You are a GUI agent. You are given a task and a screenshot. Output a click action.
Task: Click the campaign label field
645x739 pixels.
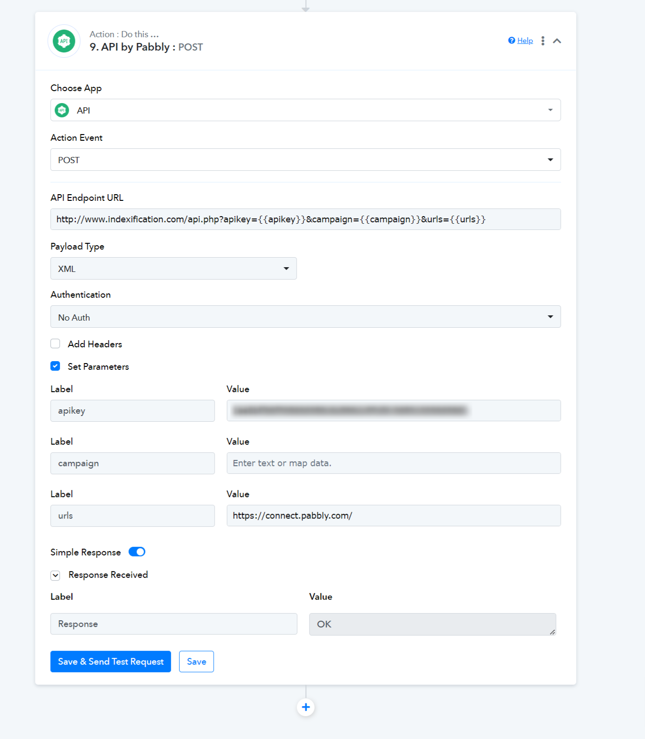133,463
